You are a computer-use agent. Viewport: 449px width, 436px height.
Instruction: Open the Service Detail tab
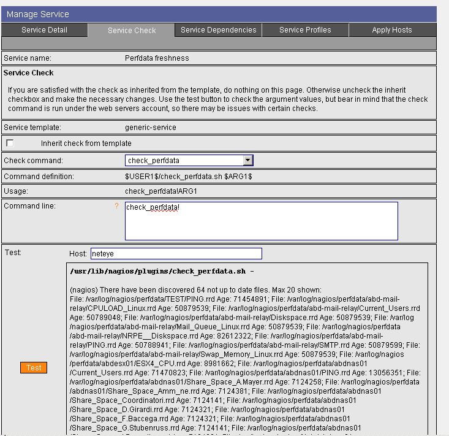pyautogui.click(x=44, y=30)
